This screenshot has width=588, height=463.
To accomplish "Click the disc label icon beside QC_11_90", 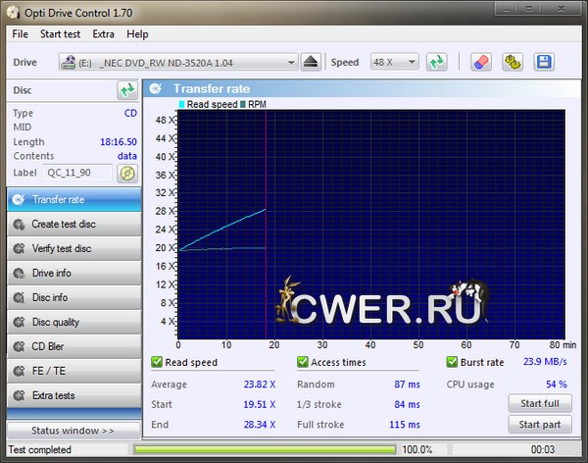I will pos(127,173).
